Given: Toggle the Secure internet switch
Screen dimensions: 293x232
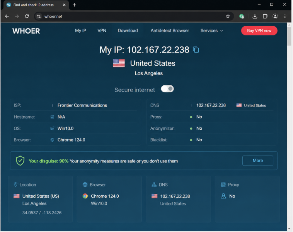Looking at the screenshot, I should pyautogui.click(x=167, y=89).
